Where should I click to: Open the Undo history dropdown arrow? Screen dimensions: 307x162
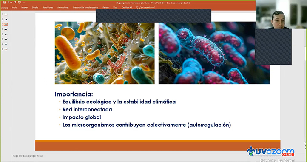(11, 3)
